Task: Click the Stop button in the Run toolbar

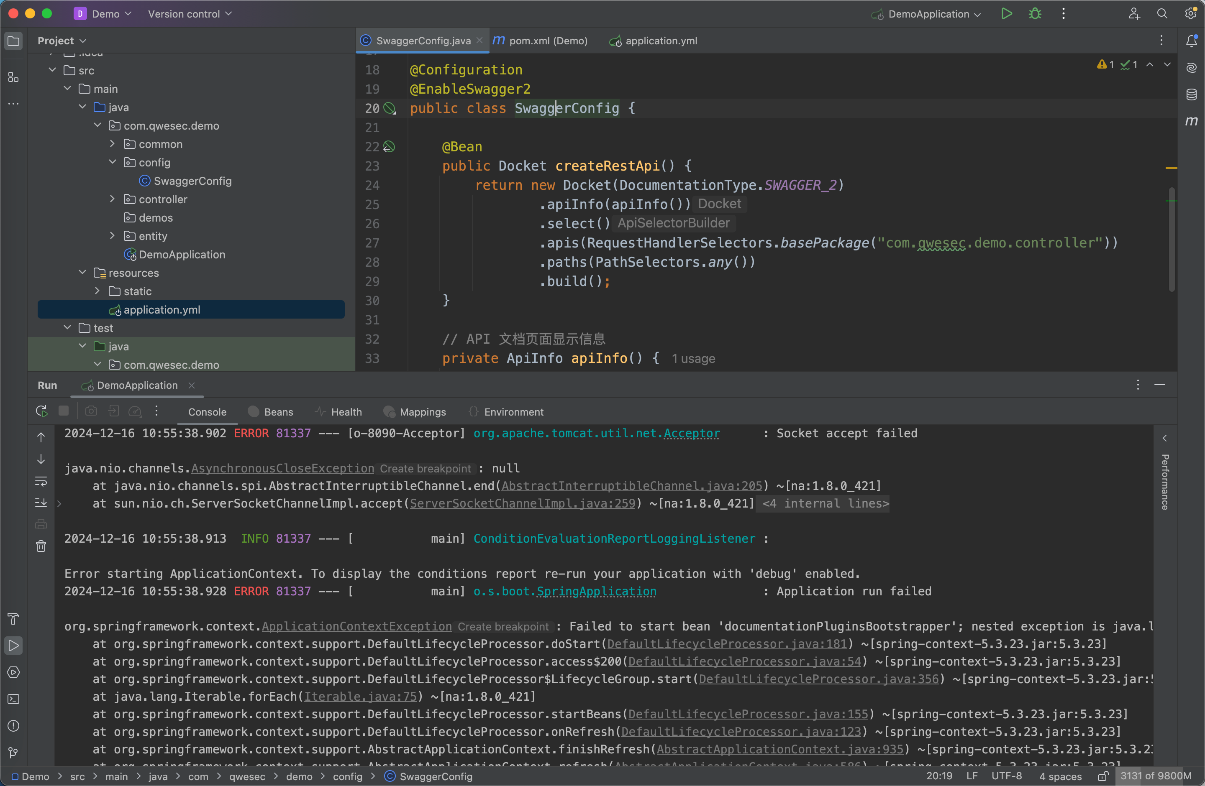Action: [64, 411]
